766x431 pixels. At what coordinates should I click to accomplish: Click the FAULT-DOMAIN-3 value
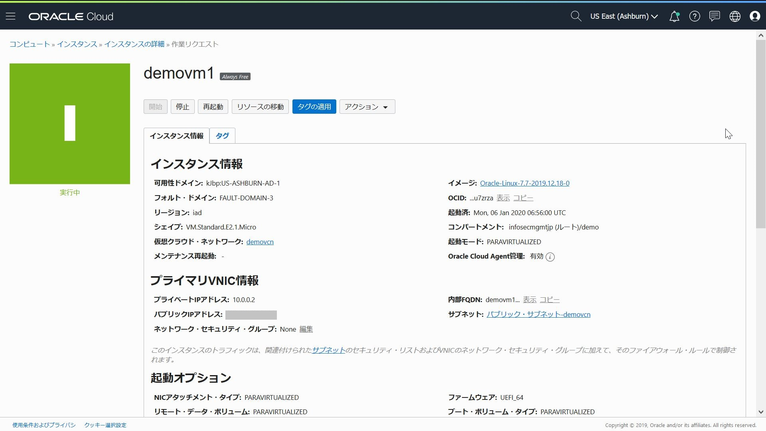246,198
